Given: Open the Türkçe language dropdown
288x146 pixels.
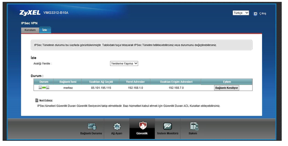Looking at the screenshot, I should point(241,13).
